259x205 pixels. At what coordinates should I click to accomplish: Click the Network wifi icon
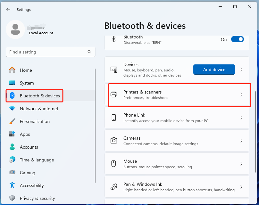pos(12,109)
